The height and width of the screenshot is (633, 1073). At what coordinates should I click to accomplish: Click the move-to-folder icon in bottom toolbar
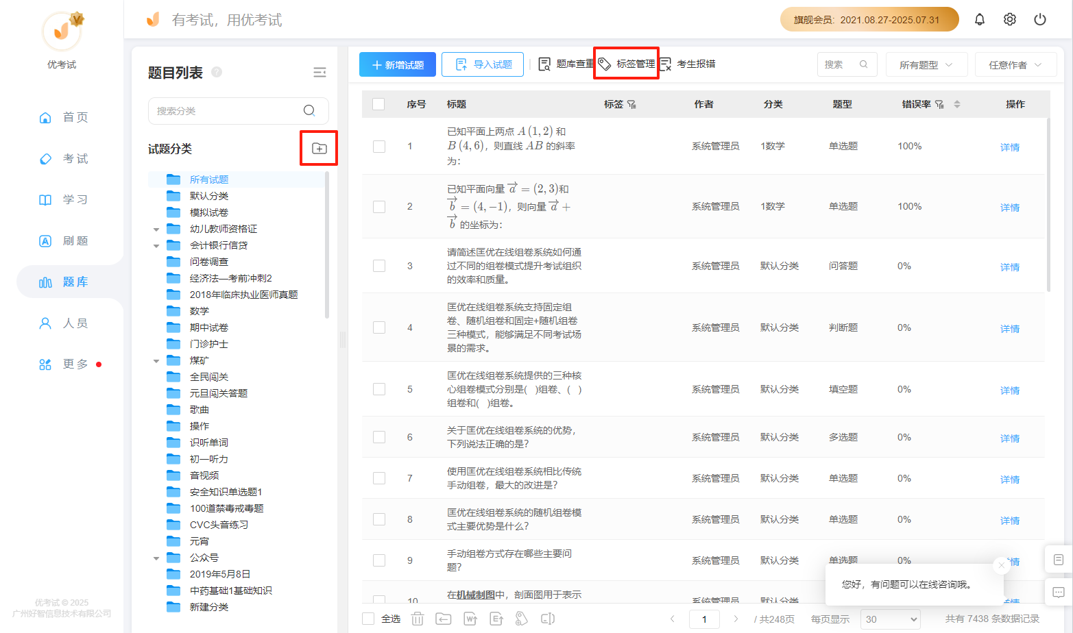[444, 619]
